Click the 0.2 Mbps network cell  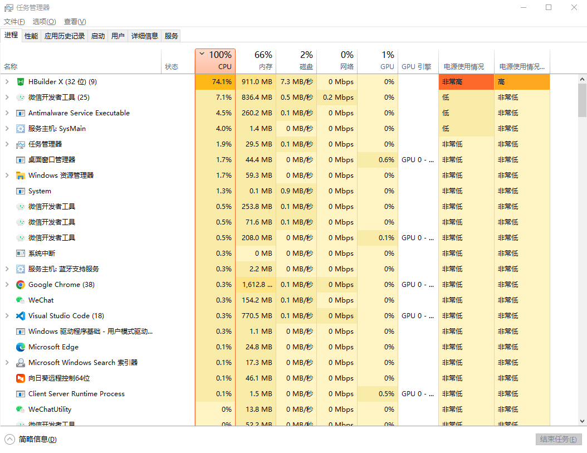point(337,98)
